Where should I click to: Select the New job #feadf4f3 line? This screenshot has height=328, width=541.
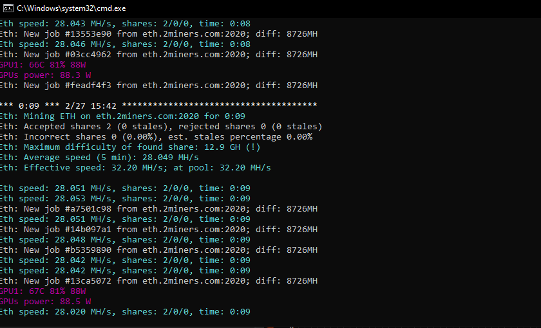[x=158, y=85]
